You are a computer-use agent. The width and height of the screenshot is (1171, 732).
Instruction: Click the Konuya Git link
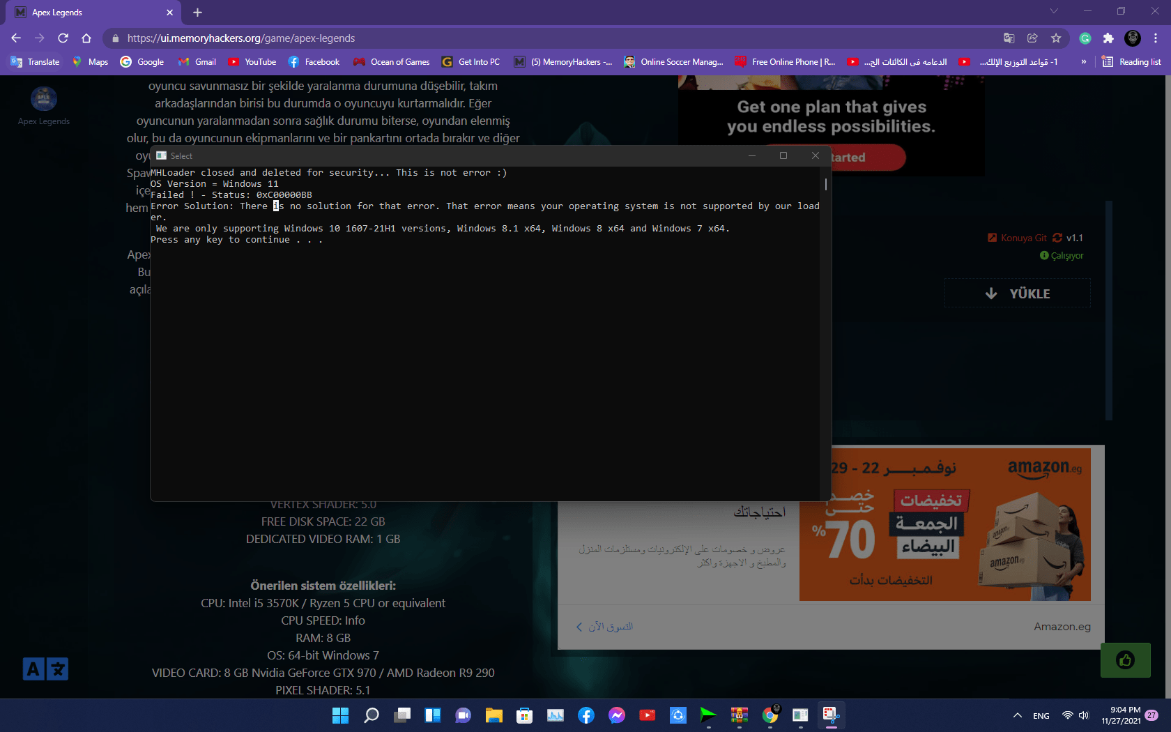pyautogui.click(x=1017, y=238)
